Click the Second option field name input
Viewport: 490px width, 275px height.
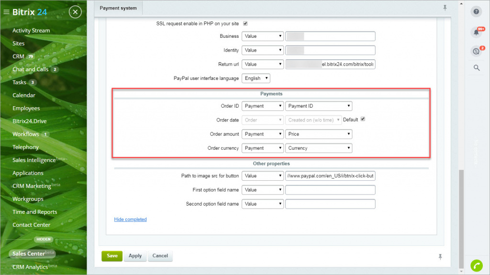click(x=330, y=204)
